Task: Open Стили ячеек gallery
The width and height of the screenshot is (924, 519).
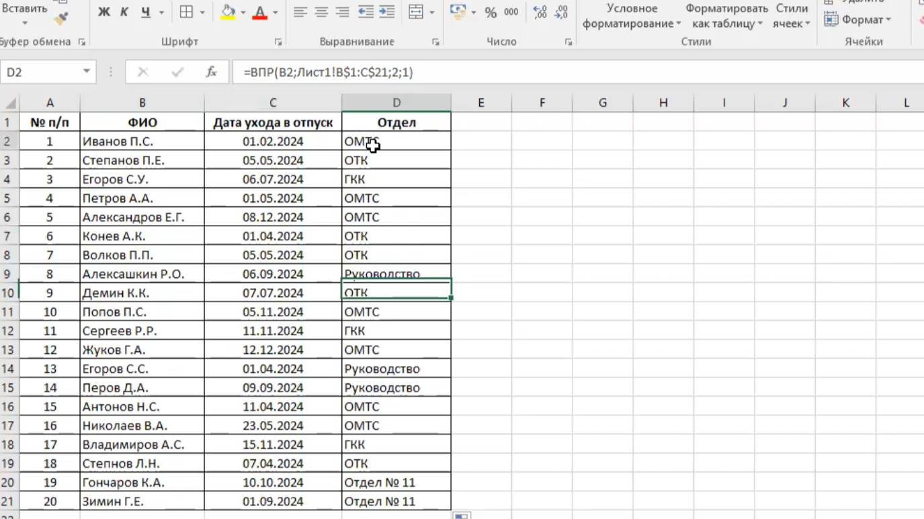Action: 792,16
